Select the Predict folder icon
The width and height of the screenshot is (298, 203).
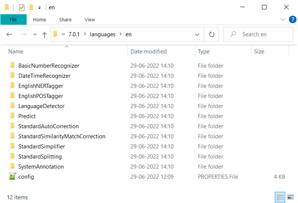click(12, 116)
